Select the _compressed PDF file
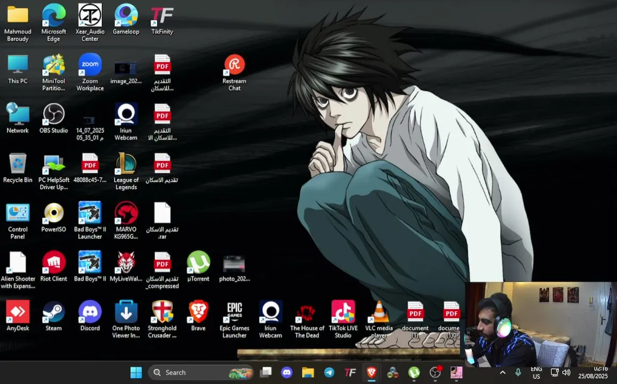Screen dimensions: 617x384 coord(162,271)
